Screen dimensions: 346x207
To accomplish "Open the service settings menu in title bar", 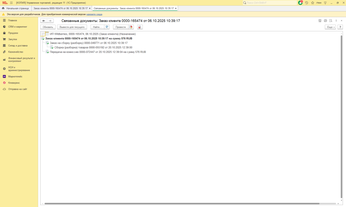I will (325, 3).
